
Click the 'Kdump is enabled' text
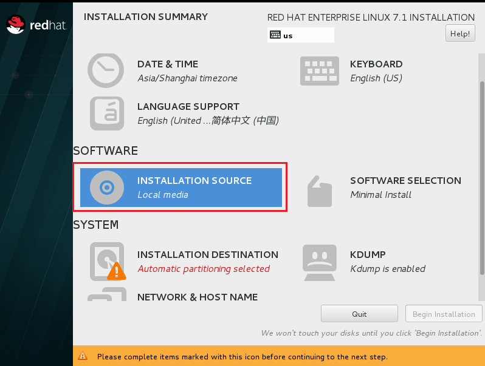click(x=388, y=269)
